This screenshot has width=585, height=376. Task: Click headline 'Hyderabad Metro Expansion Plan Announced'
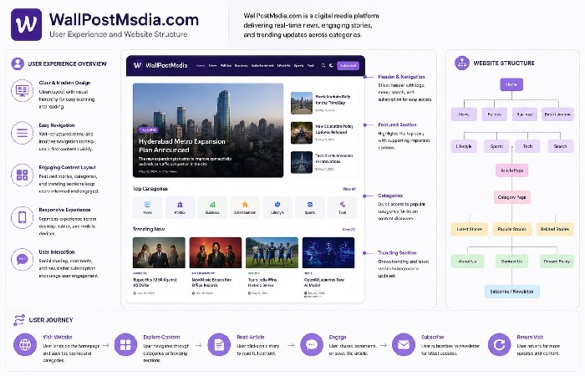pos(182,146)
